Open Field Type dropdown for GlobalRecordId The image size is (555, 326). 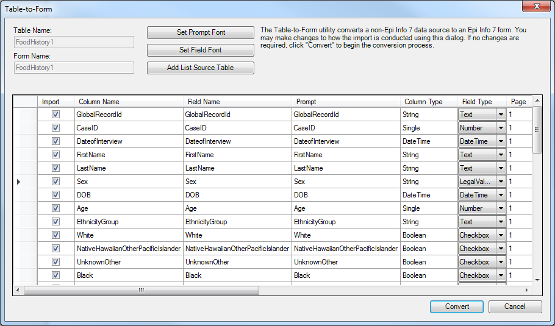501,115
